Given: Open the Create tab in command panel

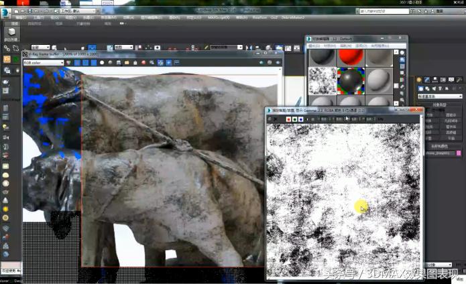Looking at the screenshot, I should 419,80.
